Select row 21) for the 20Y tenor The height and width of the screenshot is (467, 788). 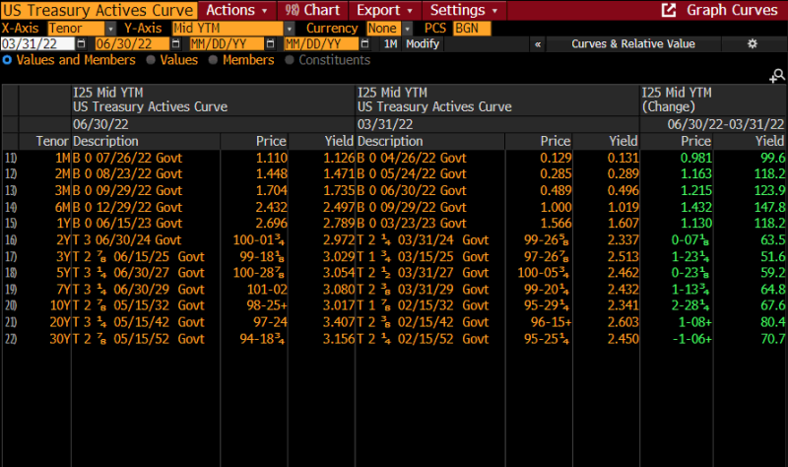tap(394, 322)
